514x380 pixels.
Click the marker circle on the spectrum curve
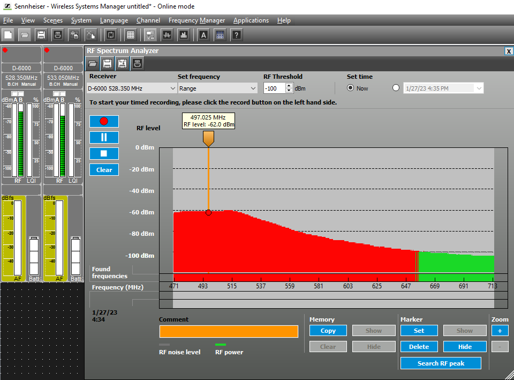208,213
